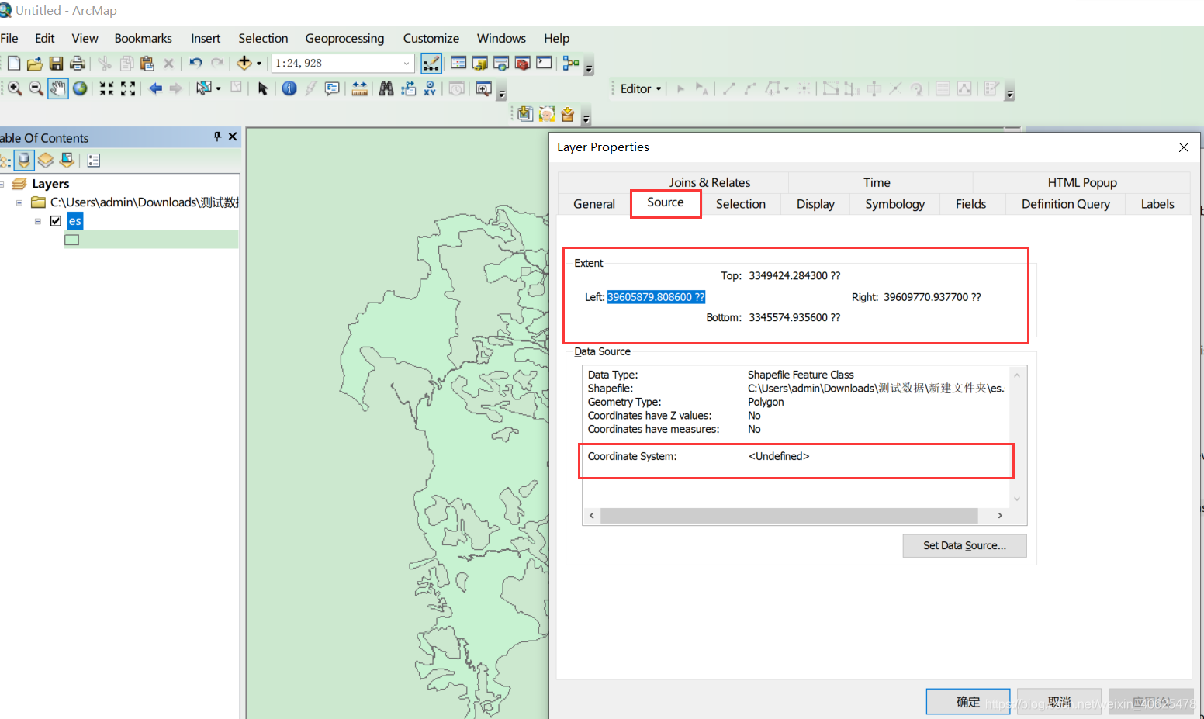Select the Zoom Out tool
Screen dimensions: 1204x719
click(x=36, y=88)
